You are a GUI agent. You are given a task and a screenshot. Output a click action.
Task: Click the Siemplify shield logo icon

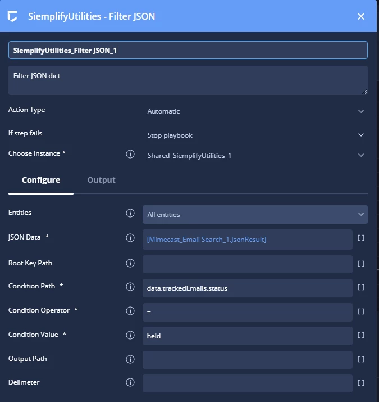[12, 16]
